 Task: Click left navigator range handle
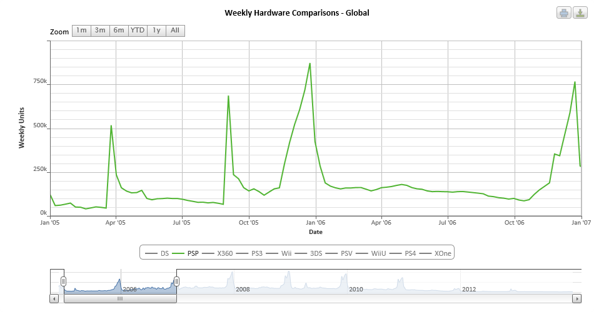coord(64,281)
